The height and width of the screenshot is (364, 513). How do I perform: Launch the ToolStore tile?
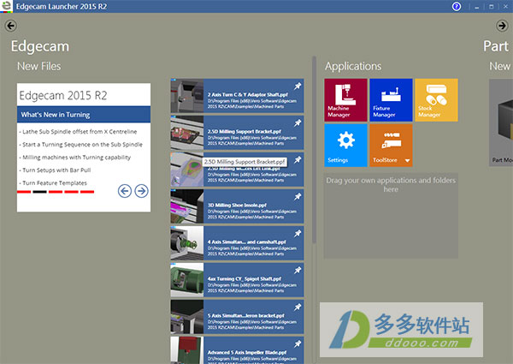(391, 145)
